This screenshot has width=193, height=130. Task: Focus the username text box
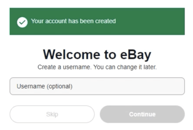click(x=97, y=86)
